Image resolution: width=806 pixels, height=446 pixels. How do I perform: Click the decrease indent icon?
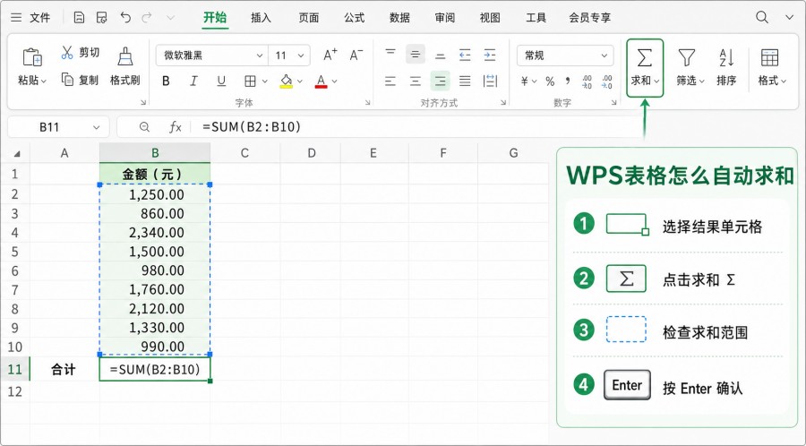465,55
